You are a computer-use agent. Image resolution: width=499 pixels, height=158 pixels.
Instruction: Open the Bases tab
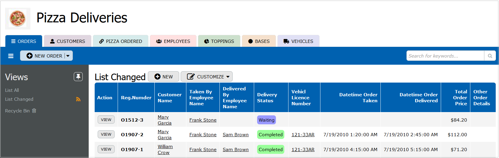[259, 41]
